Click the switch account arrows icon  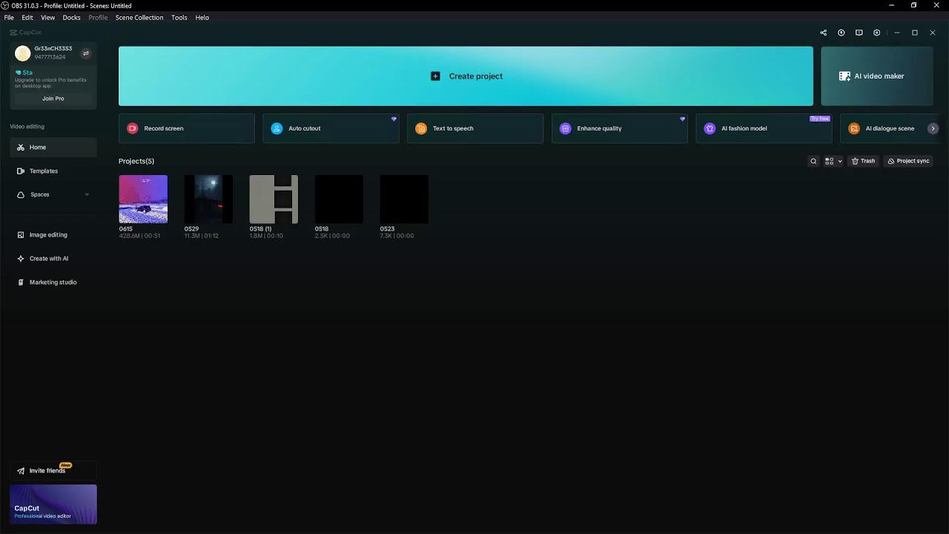coord(85,53)
